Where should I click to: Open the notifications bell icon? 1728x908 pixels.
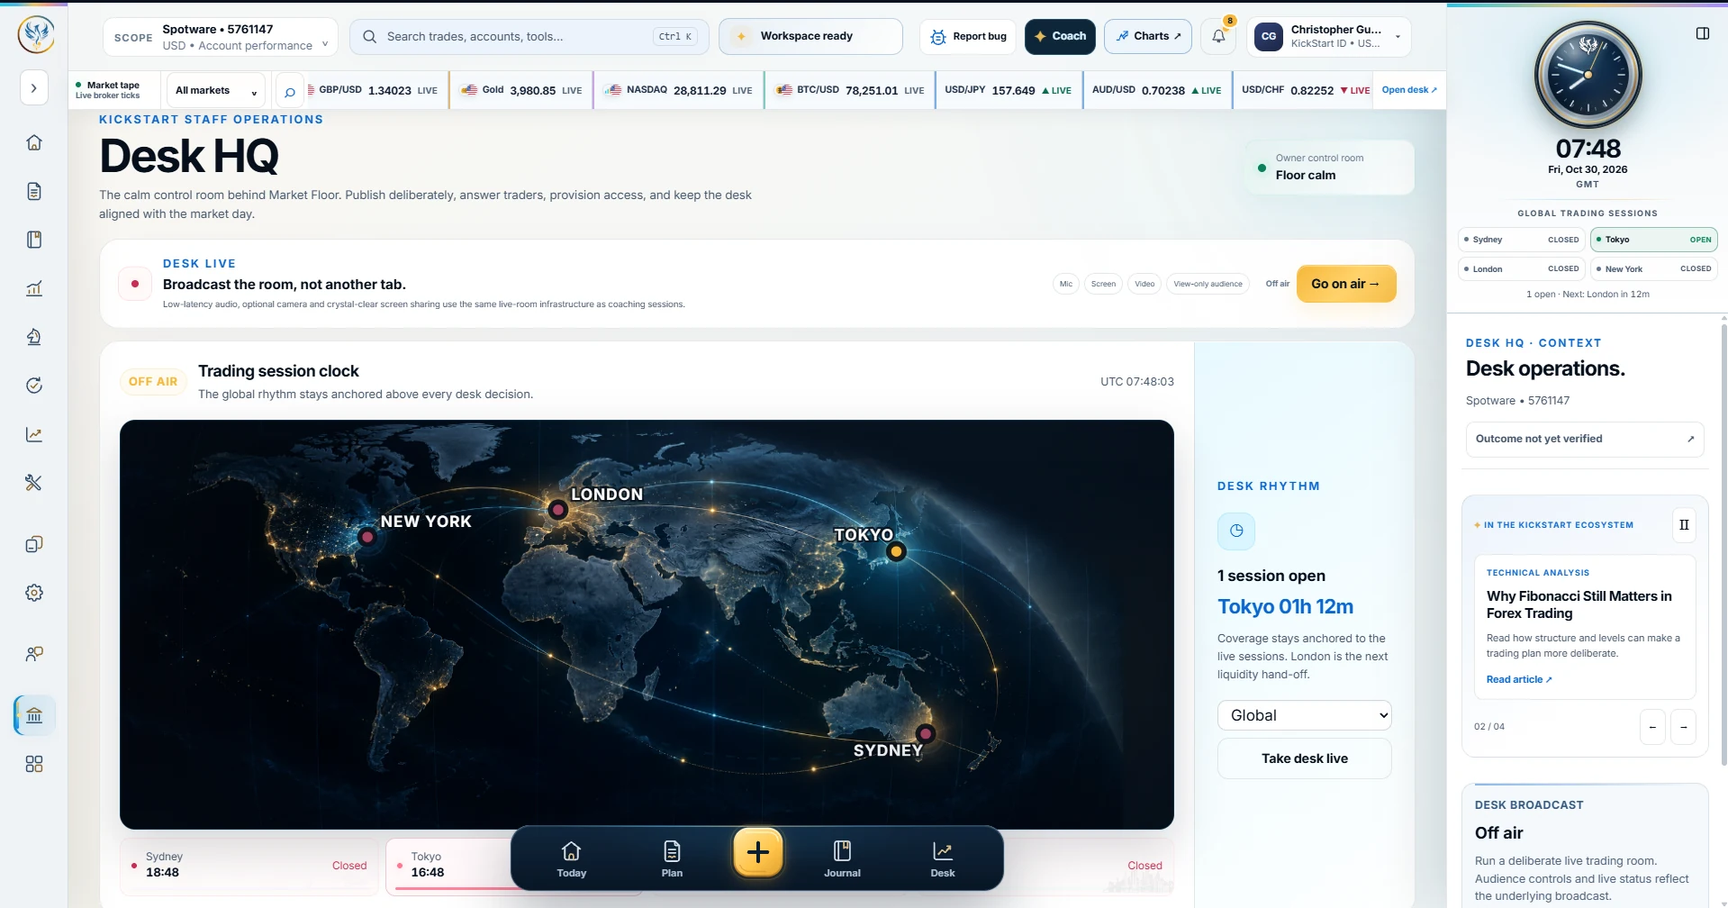(x=1218, y=36)
